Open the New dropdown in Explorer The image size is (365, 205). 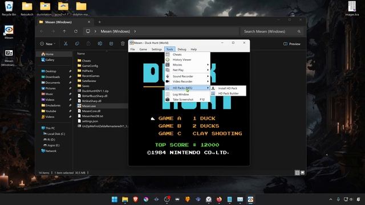tap(48, 44)
